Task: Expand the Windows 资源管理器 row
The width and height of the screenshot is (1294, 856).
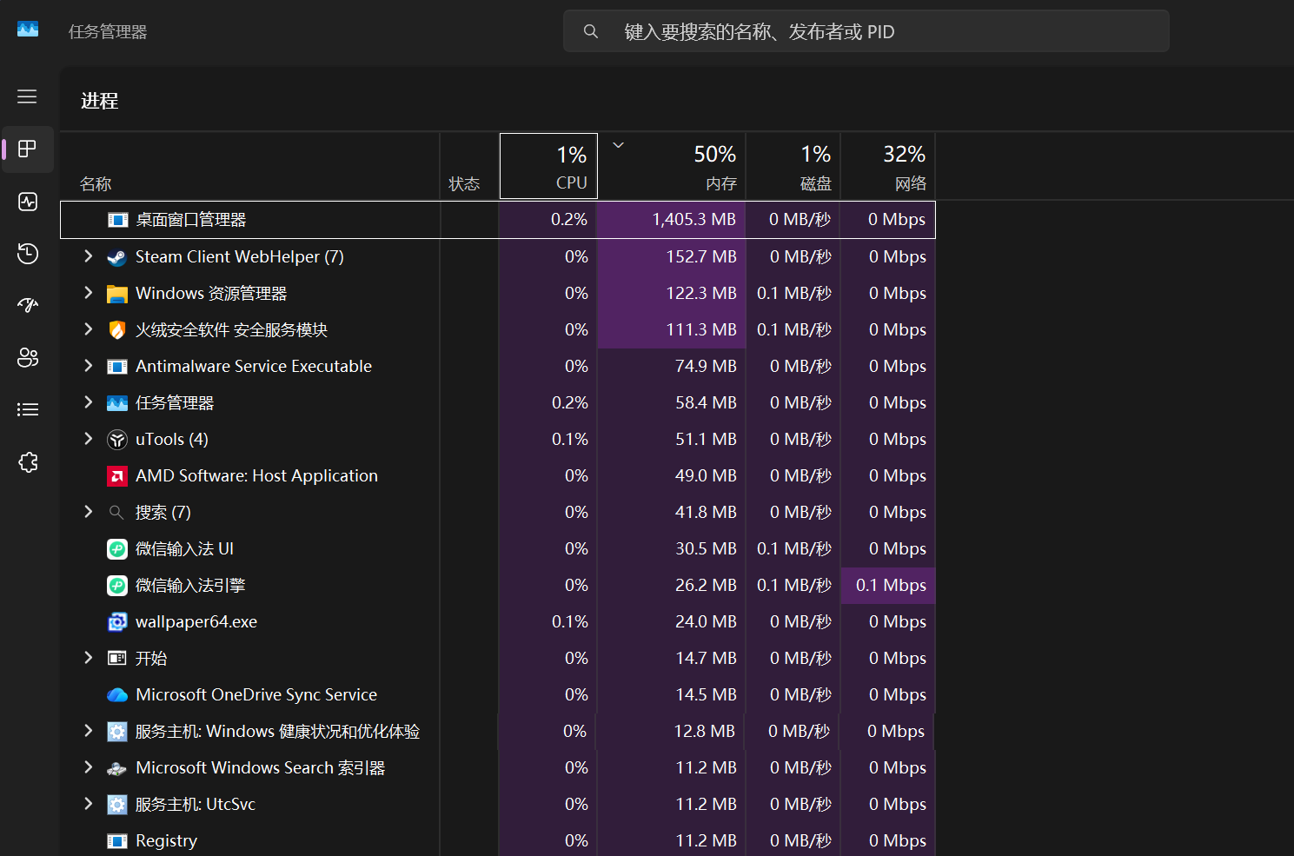Action: point(88,292)
